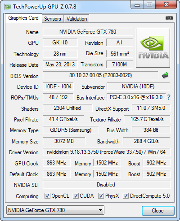
Task: Click the GPU Clock row Boost 902 MHz field
Action: tap(156, 163)
